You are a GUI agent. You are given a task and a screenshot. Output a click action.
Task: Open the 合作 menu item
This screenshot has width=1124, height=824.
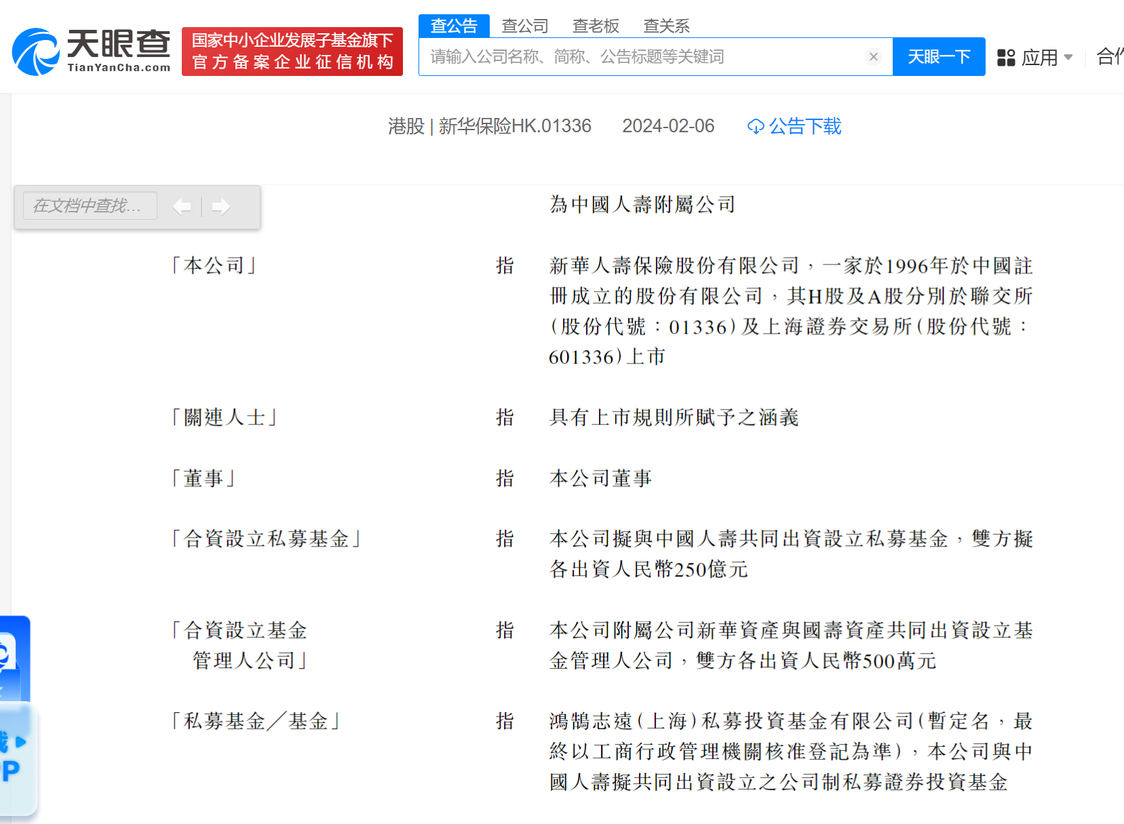[x=1110, y=57]
